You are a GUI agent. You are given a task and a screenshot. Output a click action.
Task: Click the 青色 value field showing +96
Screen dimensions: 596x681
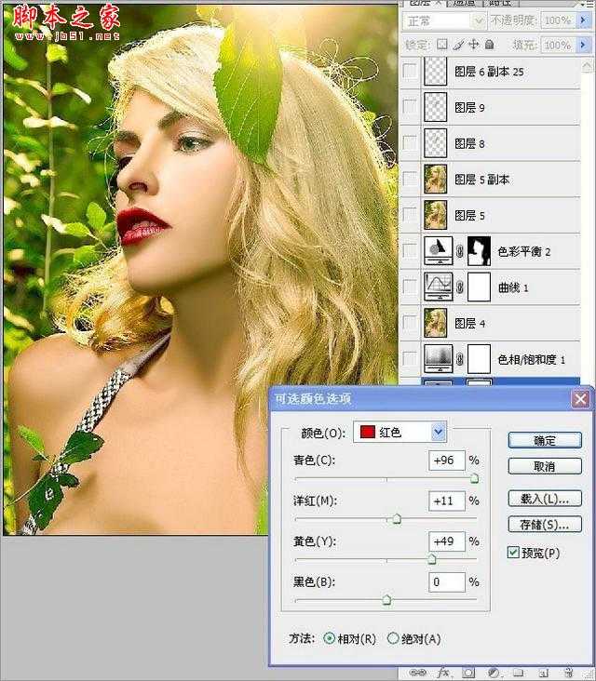tap(447, 460)
